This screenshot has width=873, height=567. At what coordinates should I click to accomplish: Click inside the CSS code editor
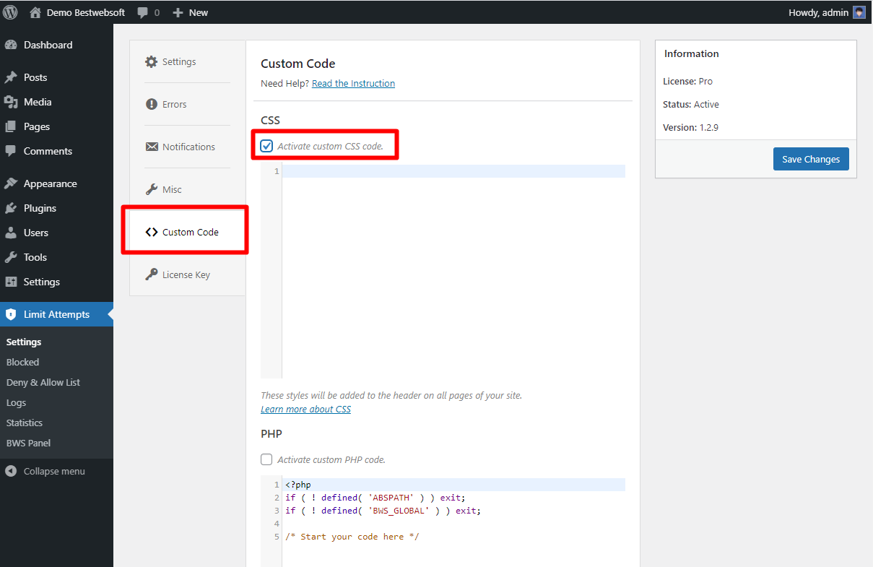point(453,271)
